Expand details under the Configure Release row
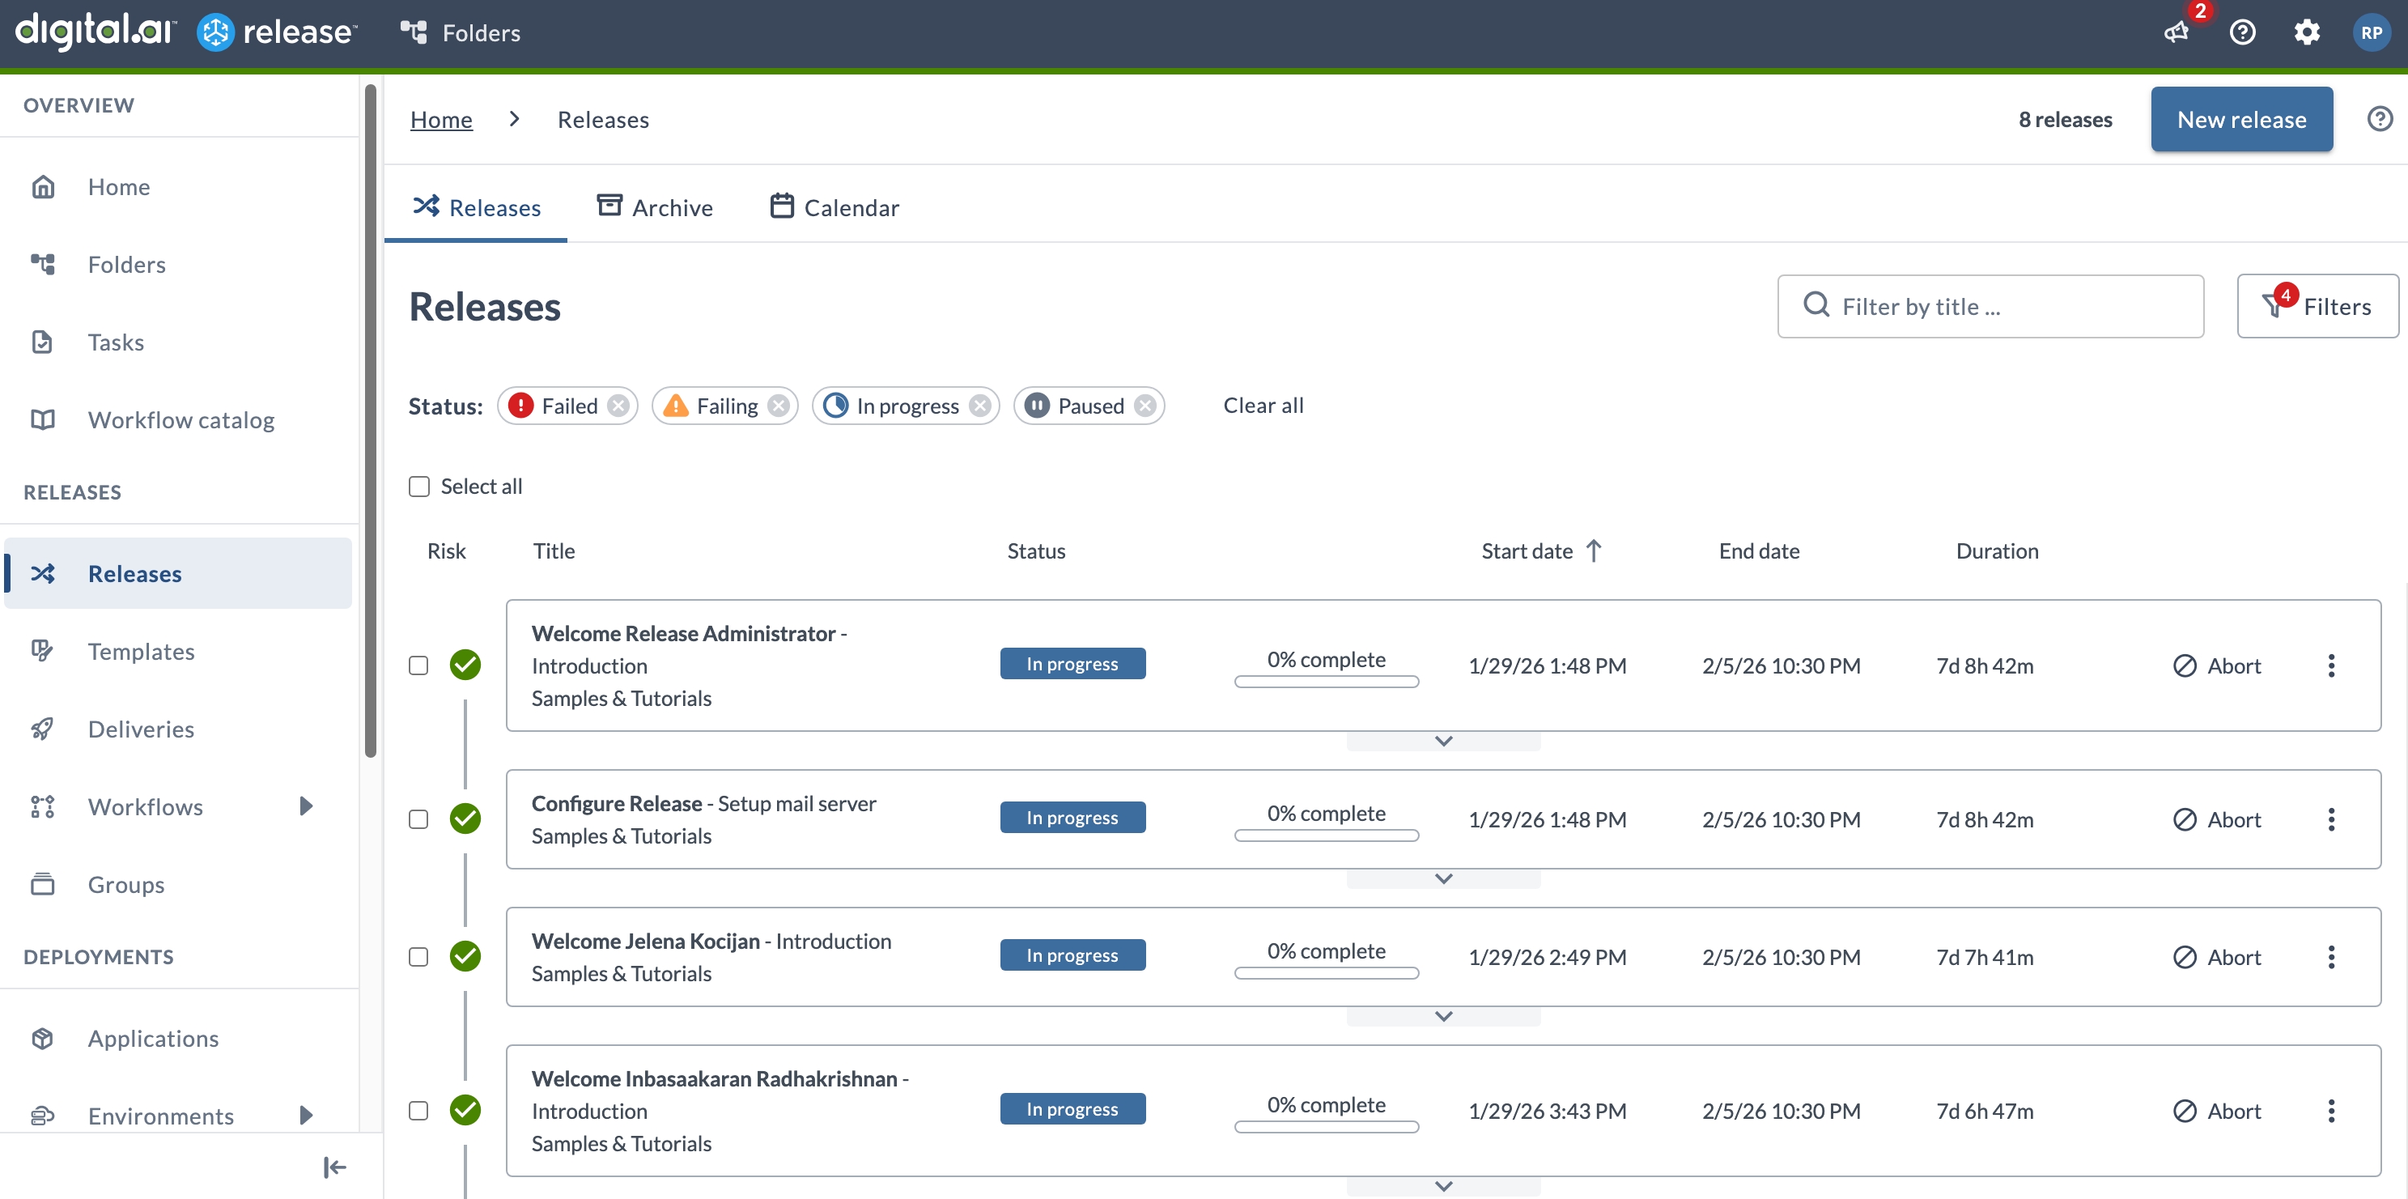 [1442, 878]
